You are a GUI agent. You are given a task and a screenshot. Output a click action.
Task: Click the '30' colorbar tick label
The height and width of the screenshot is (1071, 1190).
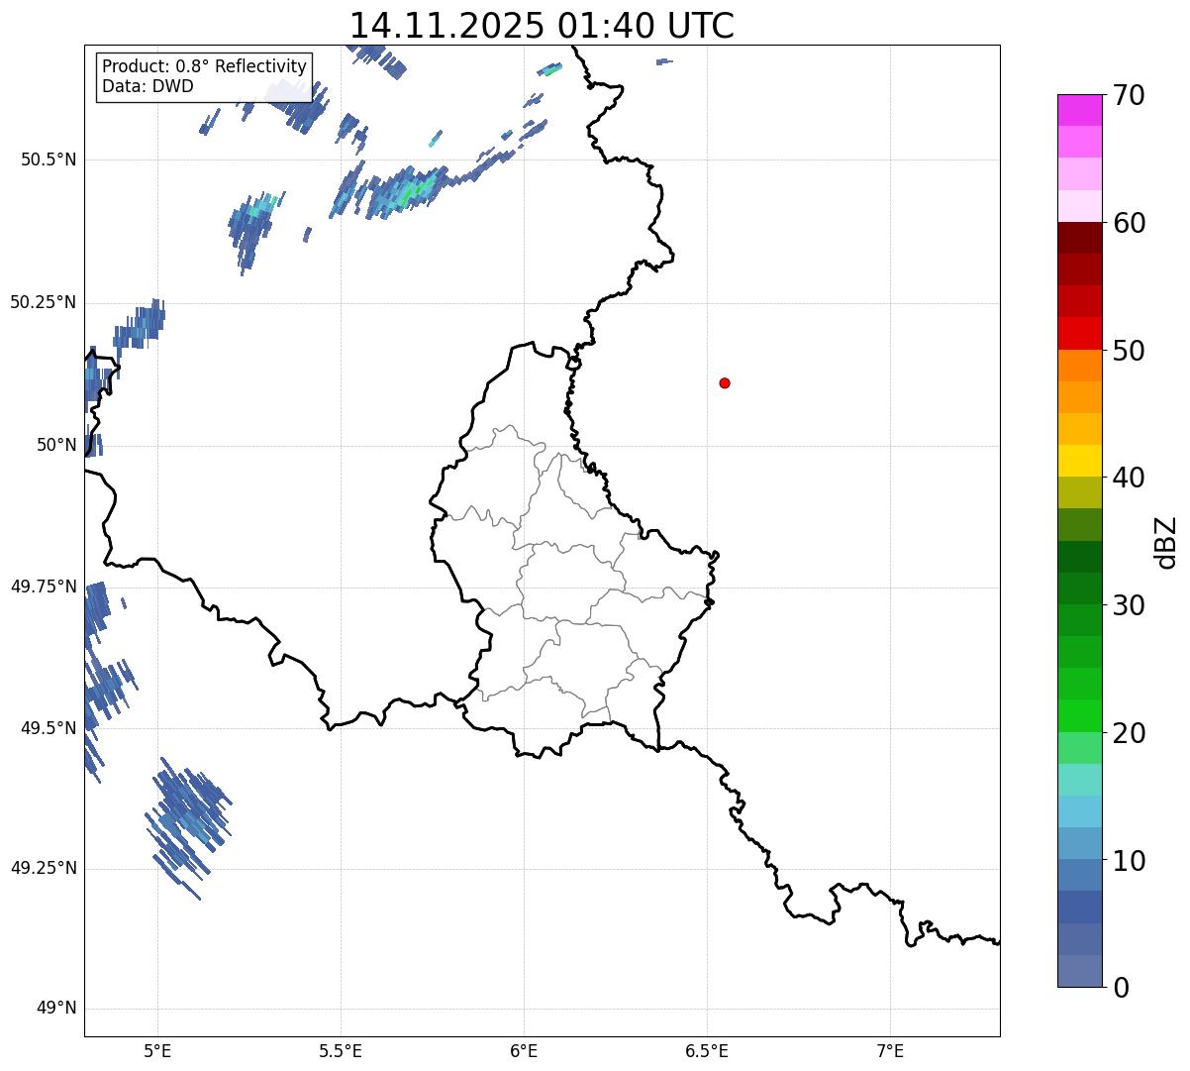click(x=1129, y=605)
